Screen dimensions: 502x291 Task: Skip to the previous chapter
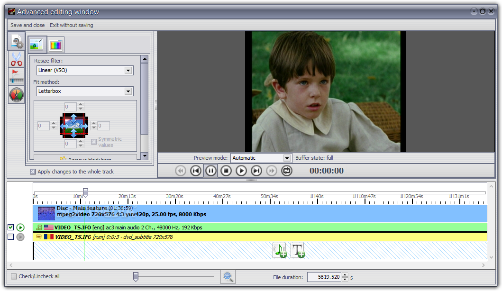tap(196, 171)
